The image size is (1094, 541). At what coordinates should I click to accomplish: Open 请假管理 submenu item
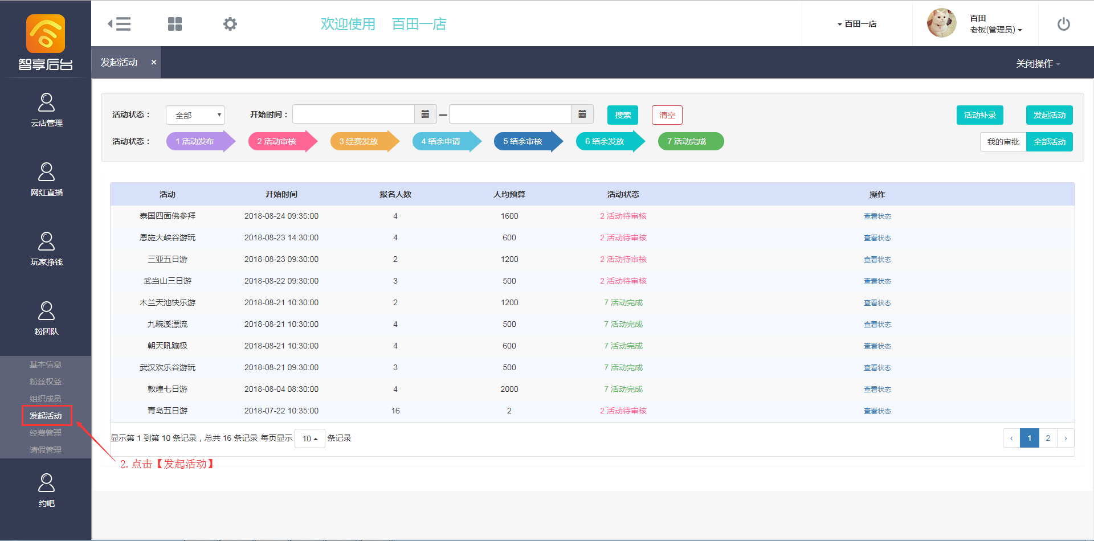(46, 450)
